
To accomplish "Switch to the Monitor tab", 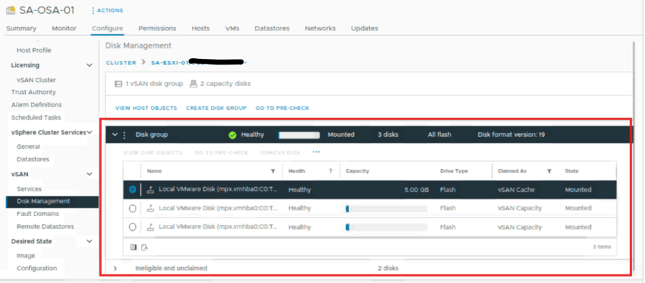I will (x=64, y=28).
